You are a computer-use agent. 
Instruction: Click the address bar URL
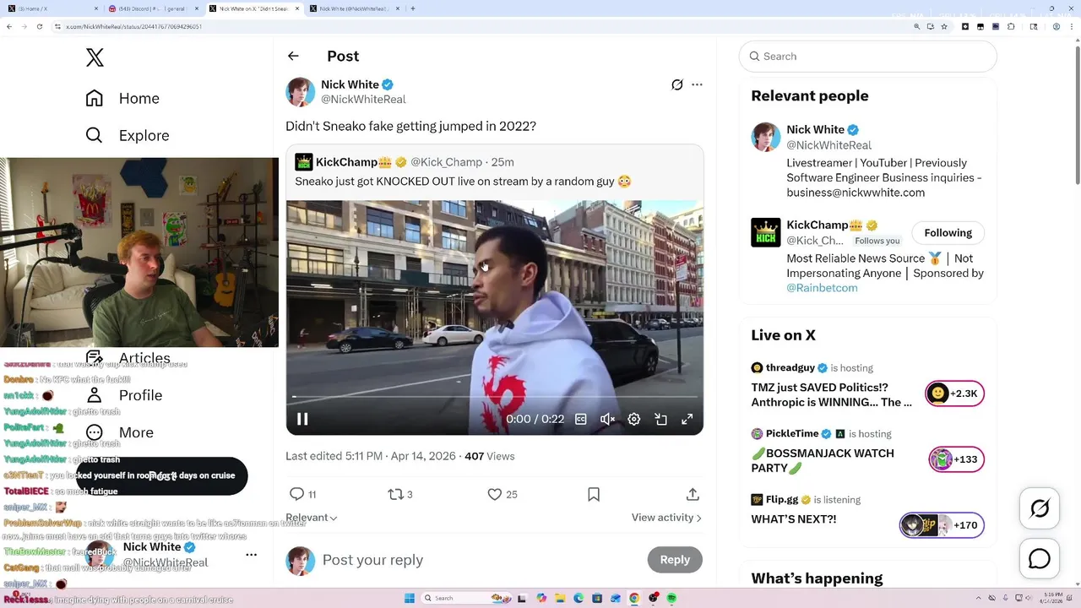click(x=133, y=26)
